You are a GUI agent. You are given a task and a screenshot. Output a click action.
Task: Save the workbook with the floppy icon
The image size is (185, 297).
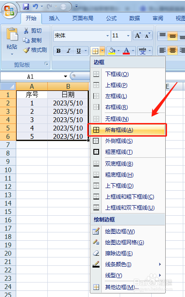pyautogui.click(x=26, y=7)
